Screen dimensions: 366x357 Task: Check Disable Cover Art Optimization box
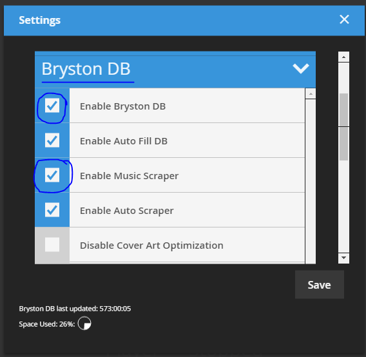pyautogui.click(x=52, y=245)
